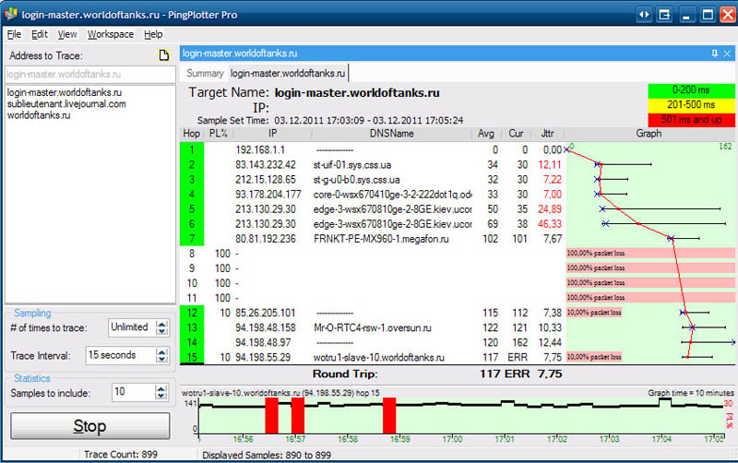Click the Avg column header
This screenshot has height=463, width=738.
[486, 134]
